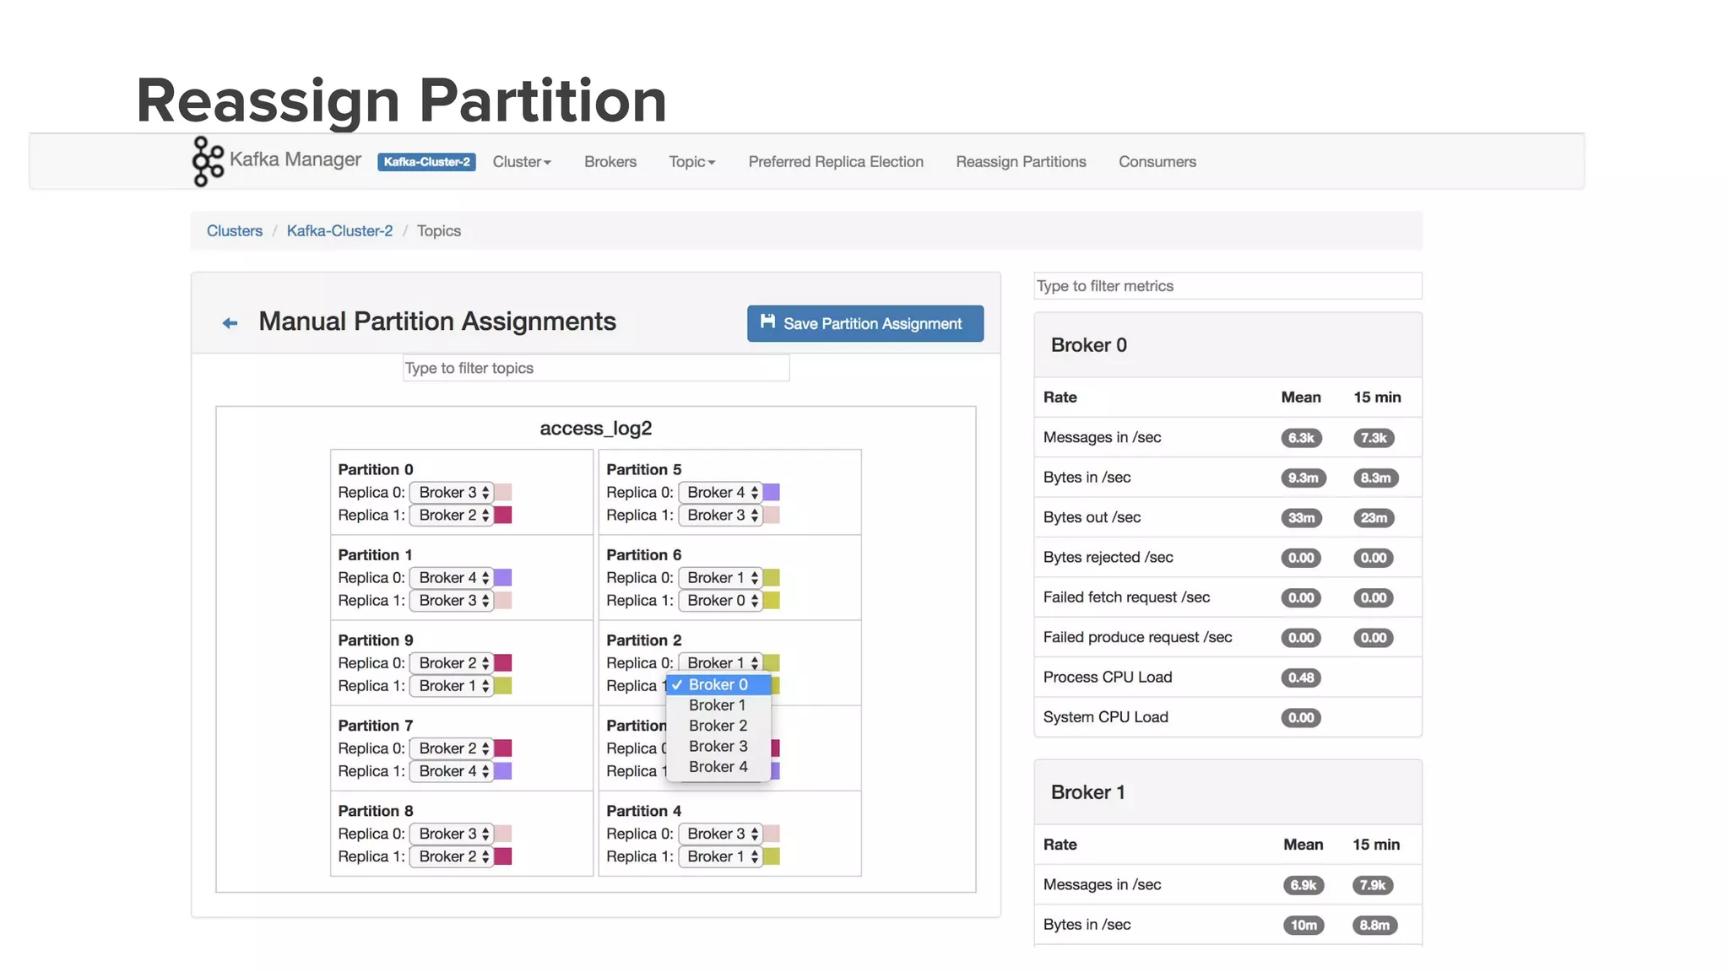Choose Broker 4 from the open dropdown list
Viewport: 1729px width, 972px height.
coord(718,767)
